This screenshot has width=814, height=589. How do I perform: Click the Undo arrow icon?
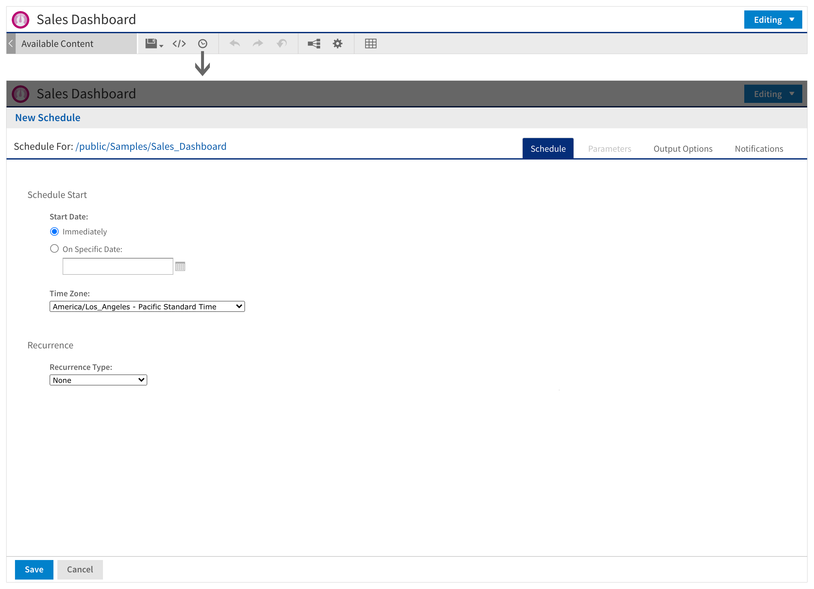pyautogui.click(x=235, y=43)
